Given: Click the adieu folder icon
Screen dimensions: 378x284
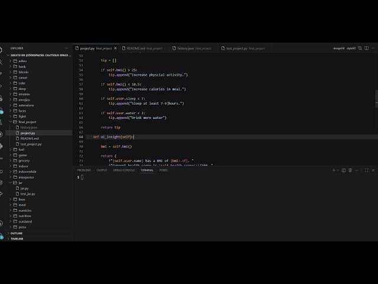Looking at the screenshot, I should pos(15,61).
